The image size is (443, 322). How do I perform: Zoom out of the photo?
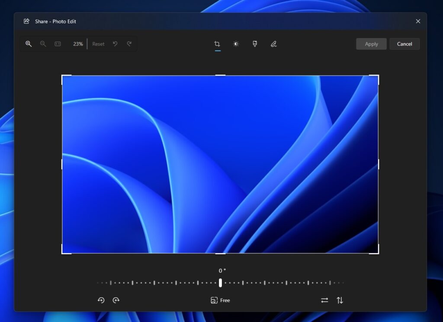[x=43, y=44]
